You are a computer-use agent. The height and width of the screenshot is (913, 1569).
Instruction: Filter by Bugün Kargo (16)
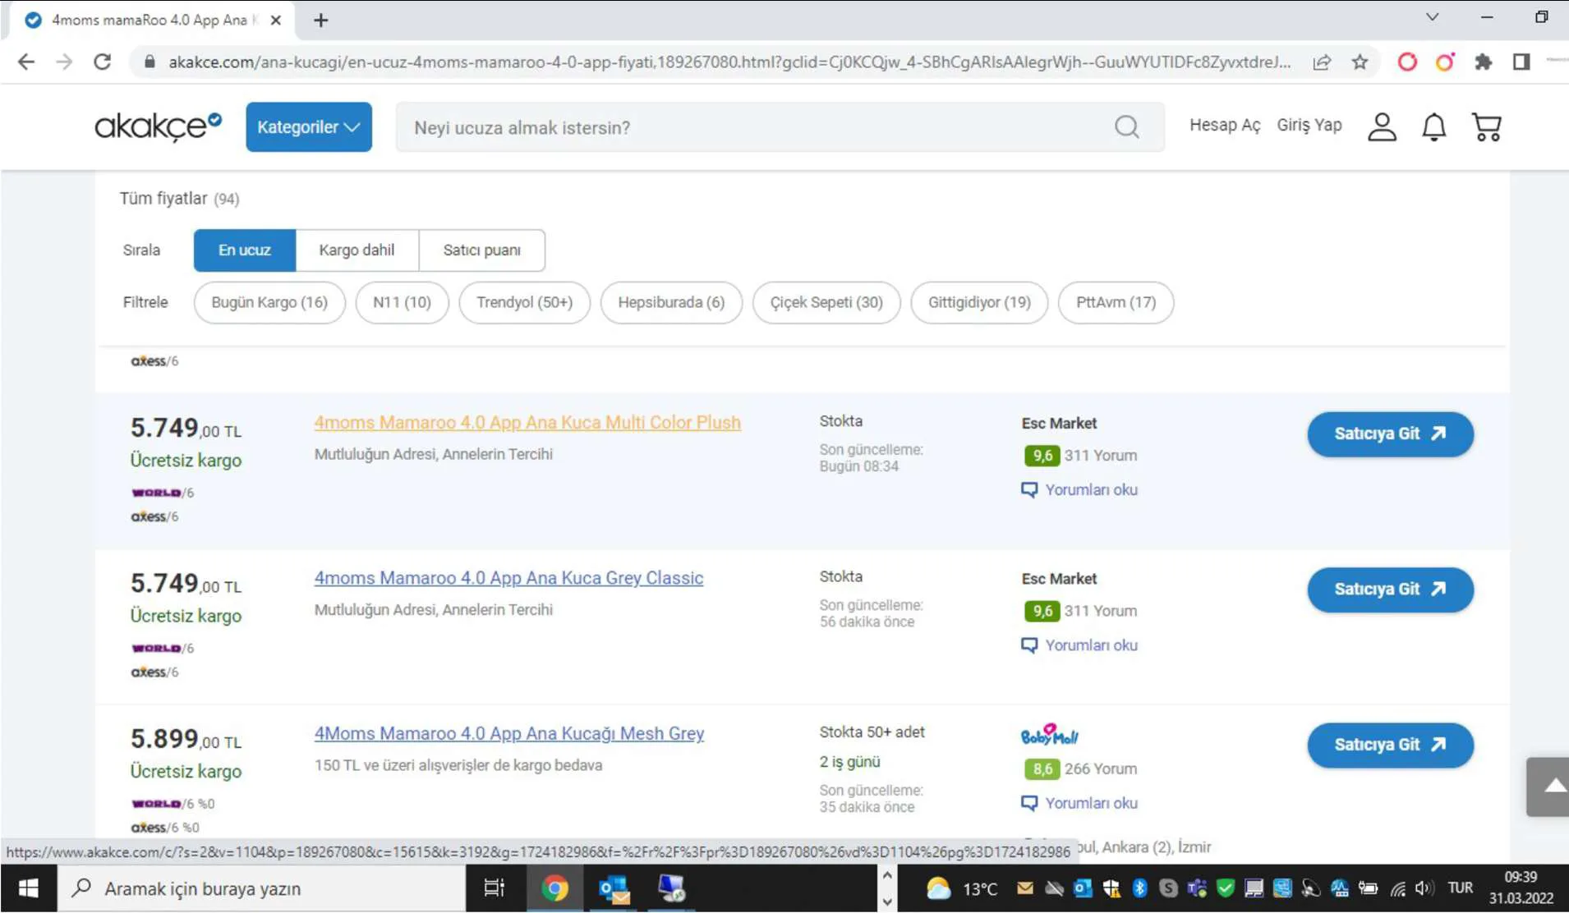click(x=269, y=302)
